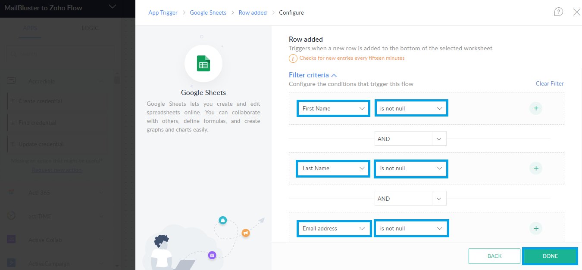
Task: Add a condition to the Email address filter
Action: (x=535, y=228)
